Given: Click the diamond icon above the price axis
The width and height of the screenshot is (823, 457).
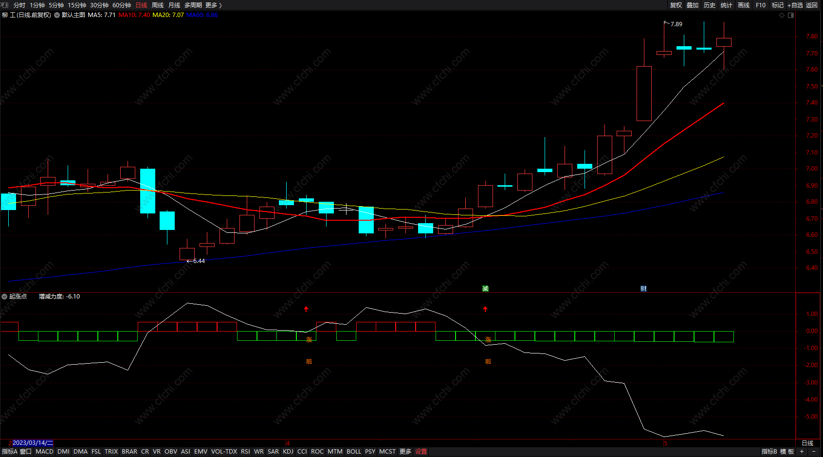Looking at the screenshot, I should point(782,15).
